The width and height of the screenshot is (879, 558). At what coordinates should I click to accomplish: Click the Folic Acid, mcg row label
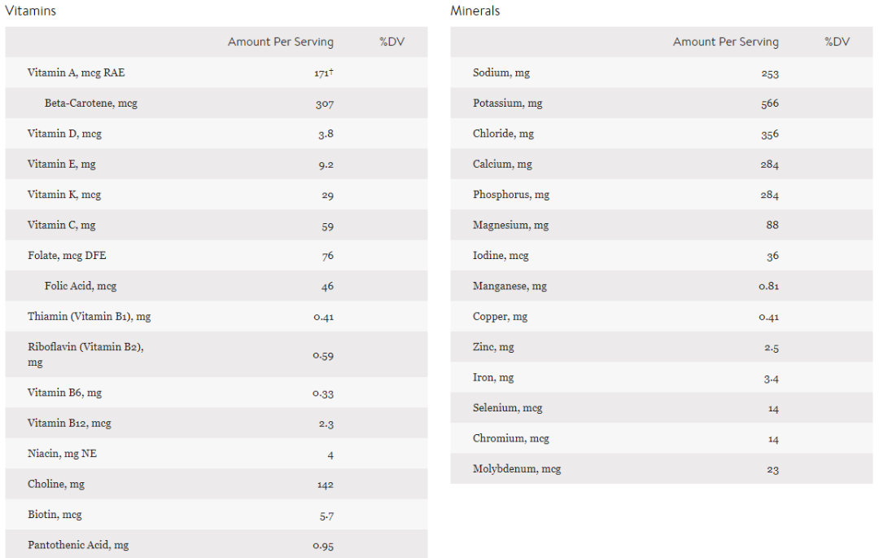tap(81, 287)
